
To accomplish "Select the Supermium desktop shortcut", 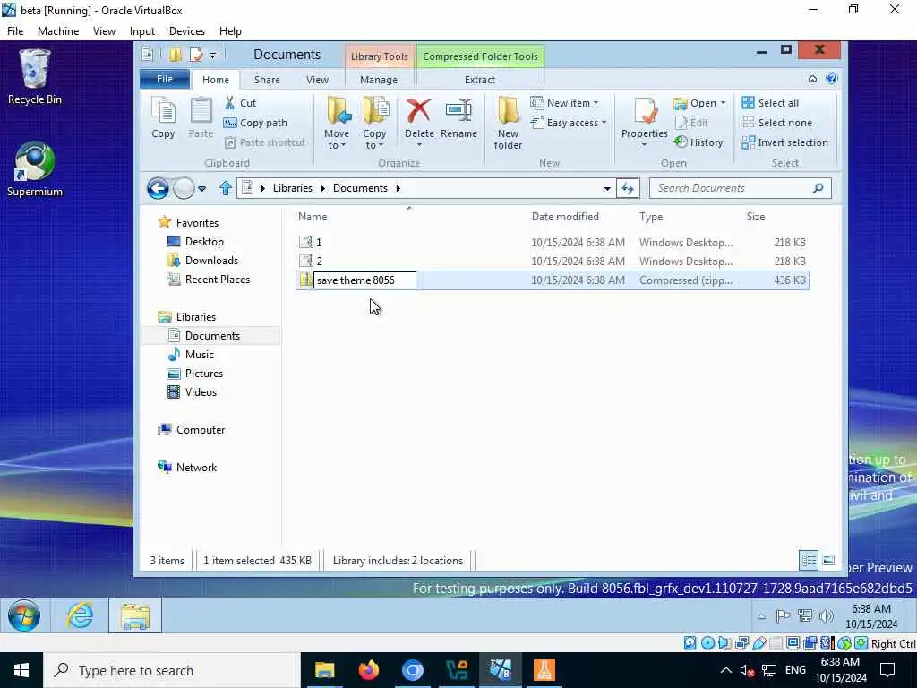I will point(35,169).
